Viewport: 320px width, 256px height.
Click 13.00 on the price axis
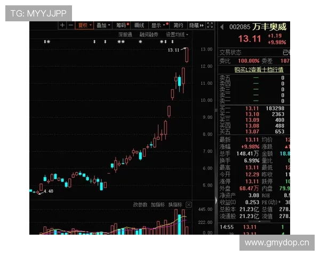206,49
